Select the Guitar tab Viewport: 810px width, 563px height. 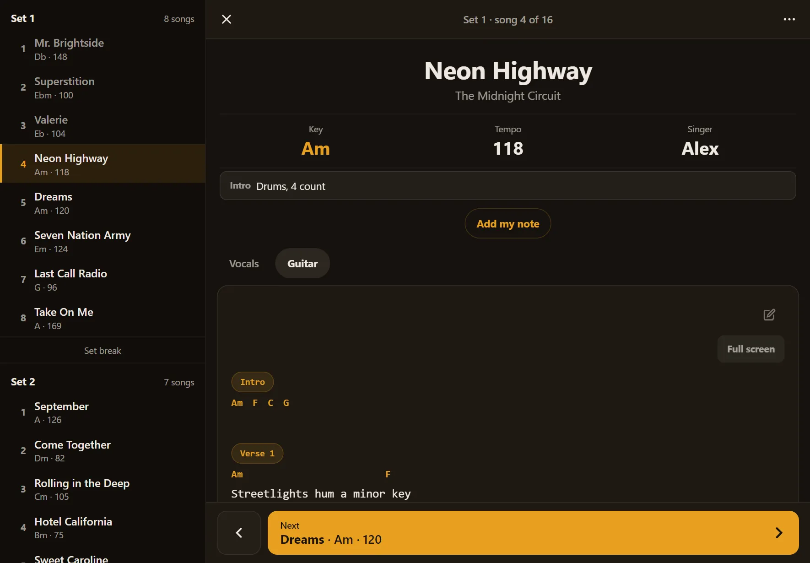pyautogui.click(x=302, y=263)
